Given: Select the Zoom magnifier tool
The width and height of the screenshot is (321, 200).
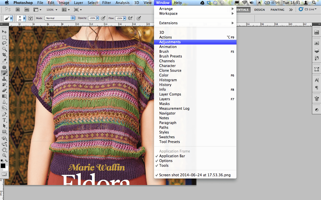Looking at the screenshot, I should coord(4,155).
